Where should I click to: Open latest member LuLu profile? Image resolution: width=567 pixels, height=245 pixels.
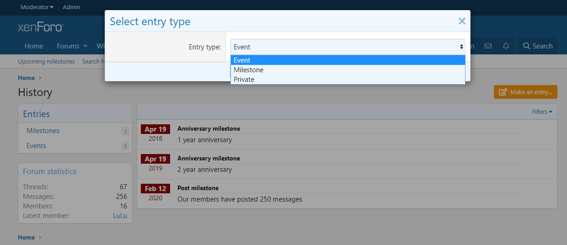click(x=120, y=216)
